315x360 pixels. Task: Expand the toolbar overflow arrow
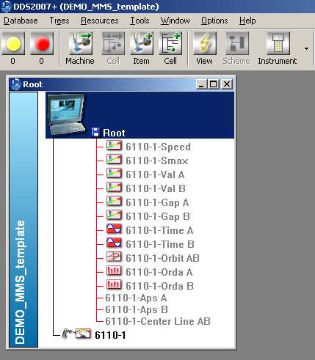[x=306, y=48]
